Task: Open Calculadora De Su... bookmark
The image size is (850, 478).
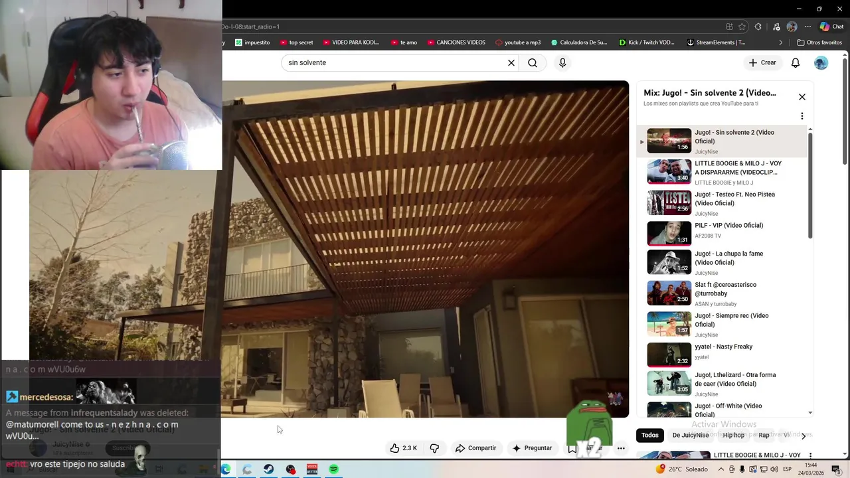Action: (x=579, y=42)
